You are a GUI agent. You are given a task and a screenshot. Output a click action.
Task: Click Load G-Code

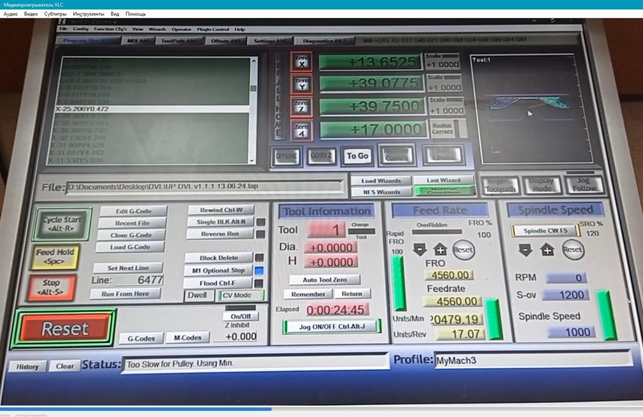(x=130, y=247)
